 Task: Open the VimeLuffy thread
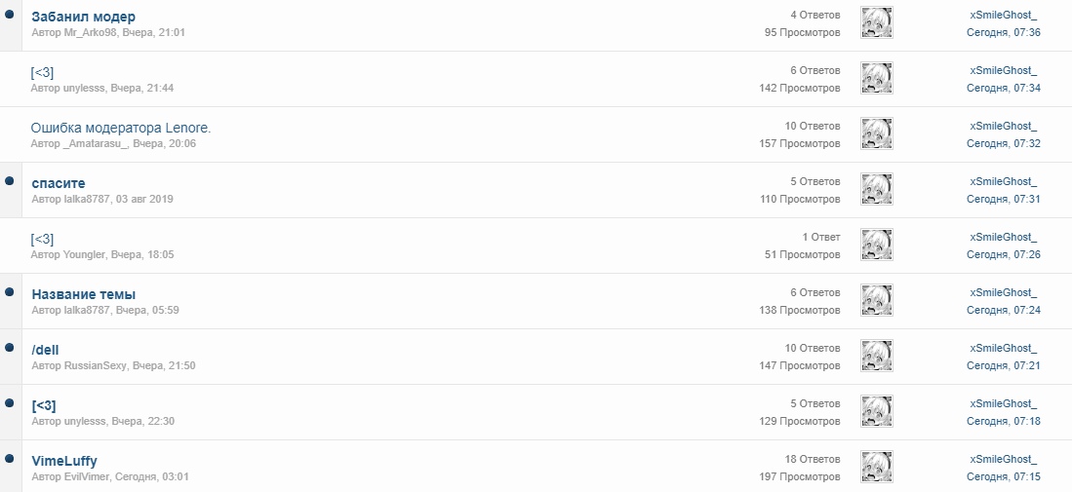pyautogui.click(x=64, y=461)
